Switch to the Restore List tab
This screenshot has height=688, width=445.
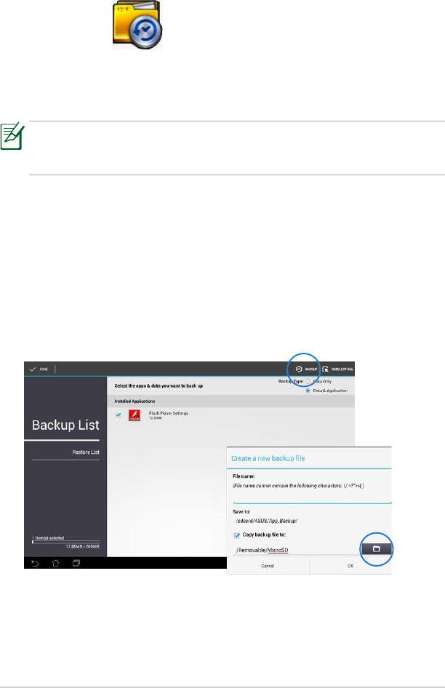(x=86, y=452)
